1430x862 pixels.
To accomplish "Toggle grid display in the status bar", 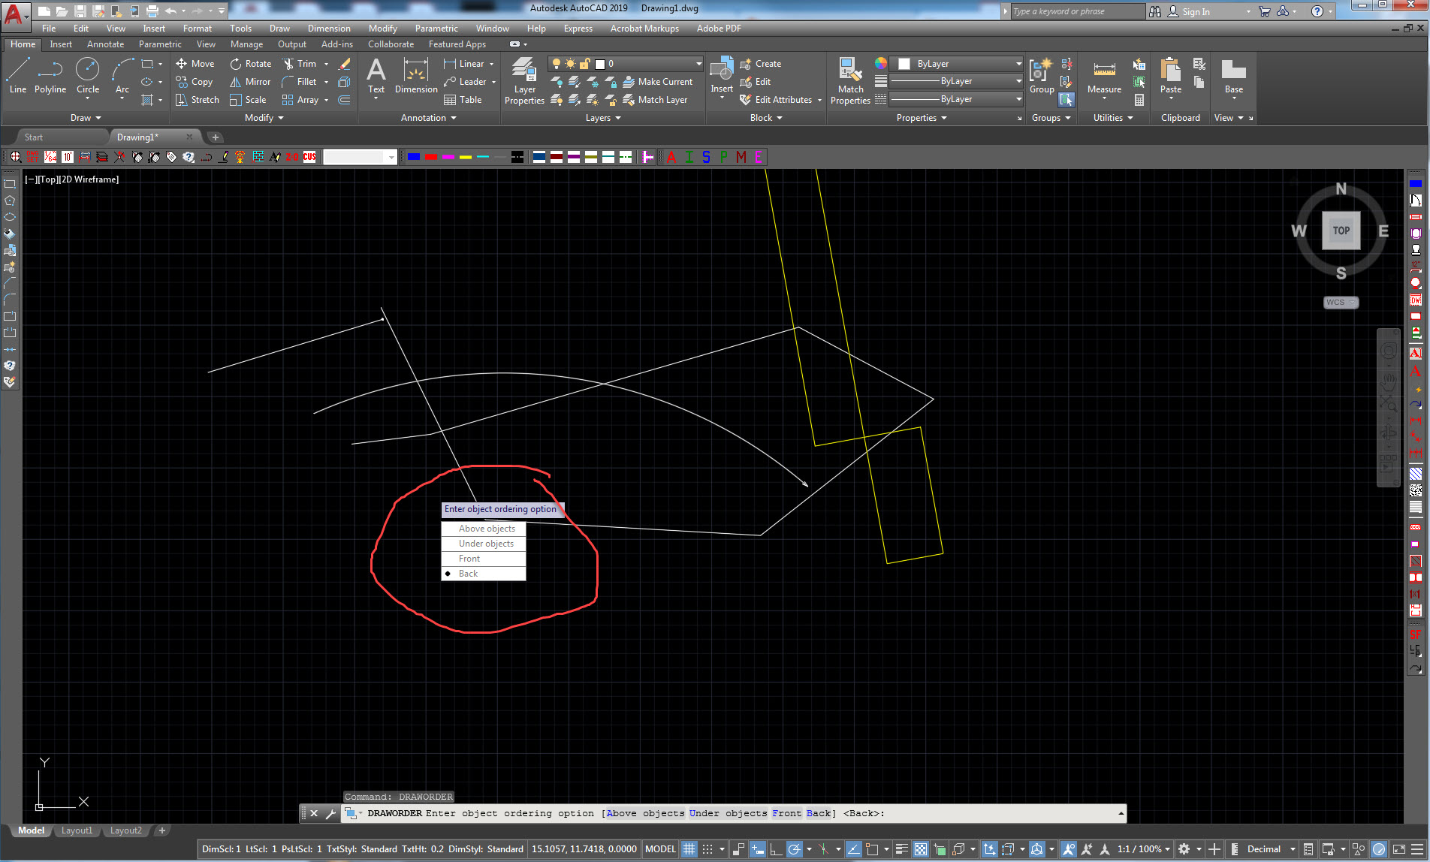I will (x=689, y=849).
